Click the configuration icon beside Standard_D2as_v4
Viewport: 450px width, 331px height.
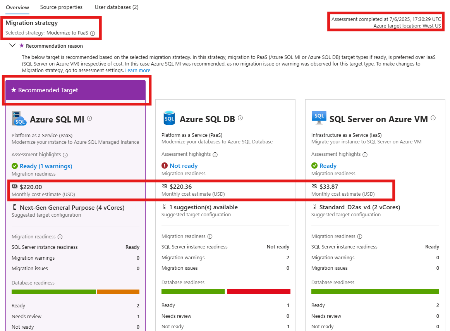314,207
